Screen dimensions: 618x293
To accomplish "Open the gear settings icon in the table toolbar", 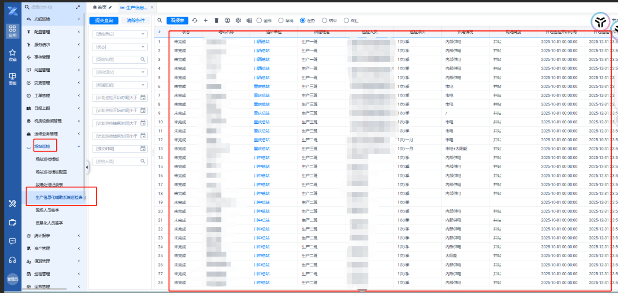I will coord(238,21).
